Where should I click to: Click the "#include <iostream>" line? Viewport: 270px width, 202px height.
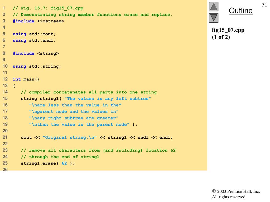point(38,21)
